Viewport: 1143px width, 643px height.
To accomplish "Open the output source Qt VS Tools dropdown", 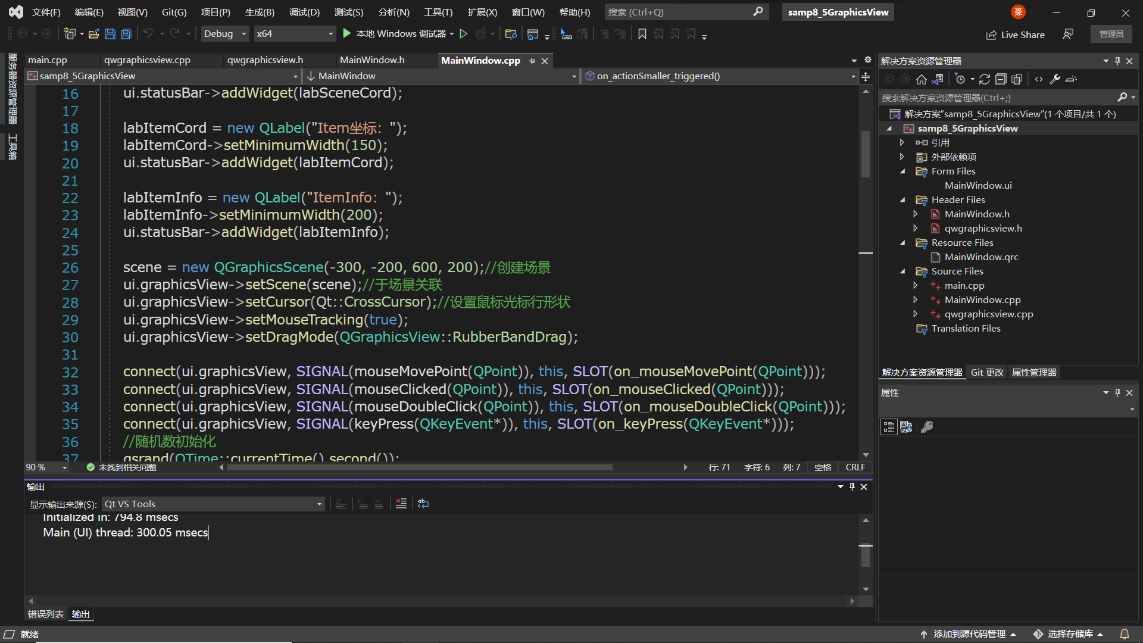I will 320,504.
